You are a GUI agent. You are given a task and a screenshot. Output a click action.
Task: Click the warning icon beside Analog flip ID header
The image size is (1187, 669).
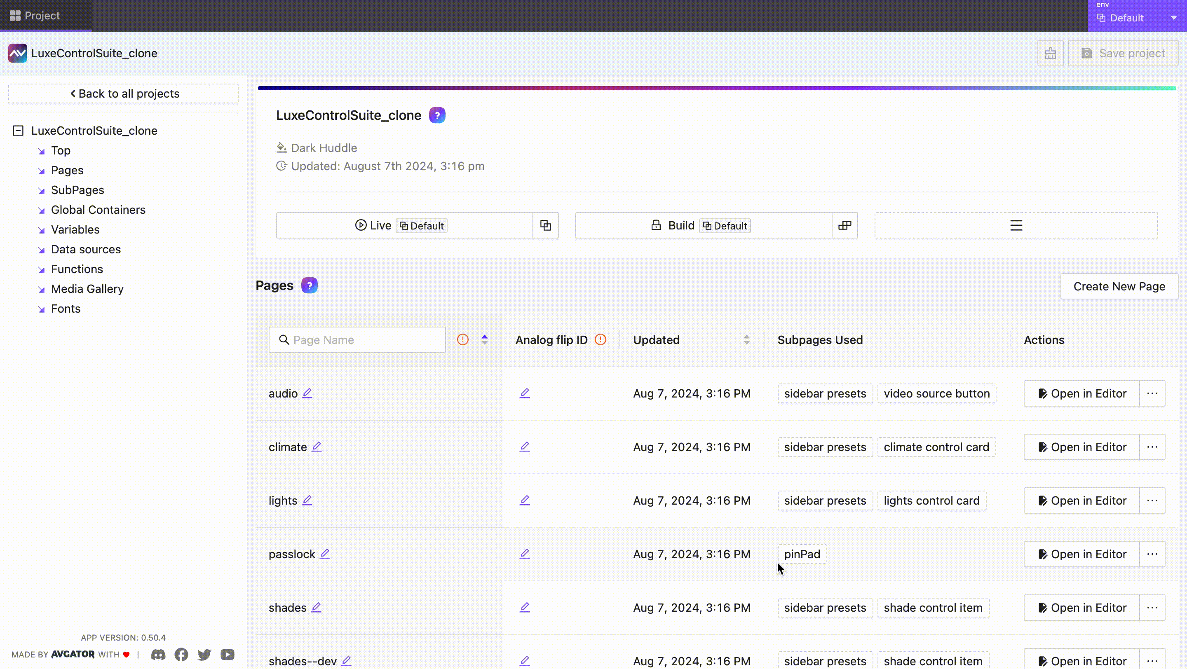point(600,339)
